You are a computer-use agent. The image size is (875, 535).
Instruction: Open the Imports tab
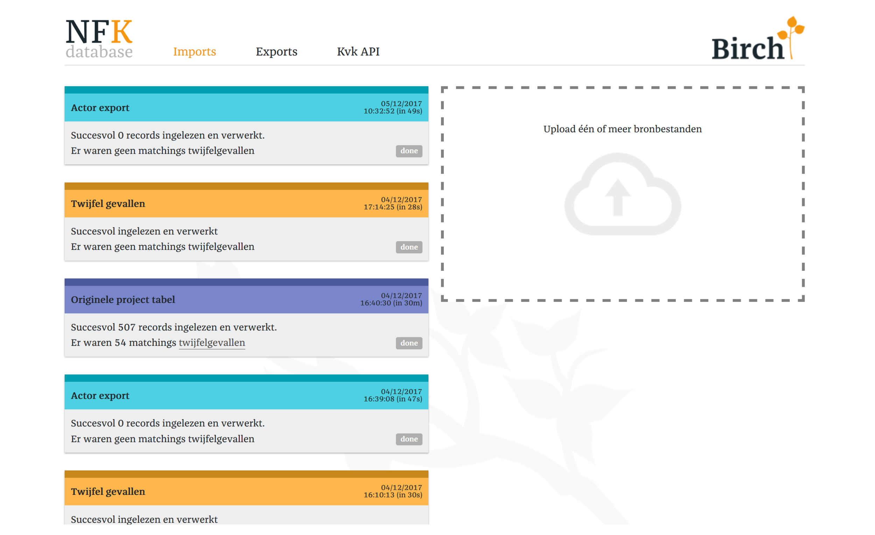(195, 51)
